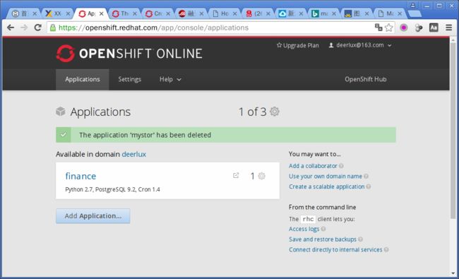The width and height of the screenshot is (459, 279).
Task: Click Add Application button
Action: 93,215
